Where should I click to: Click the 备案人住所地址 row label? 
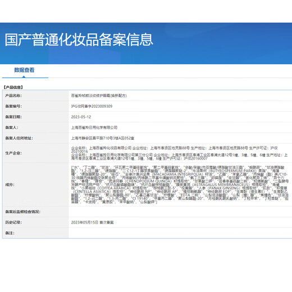tap(19, 138)
